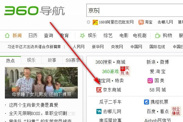Go to 人民网

coord(79,47)
